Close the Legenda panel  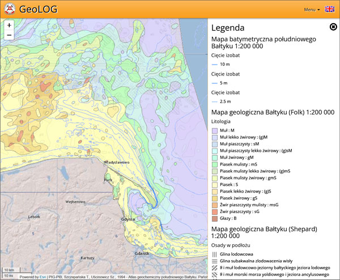coord(333,27)
